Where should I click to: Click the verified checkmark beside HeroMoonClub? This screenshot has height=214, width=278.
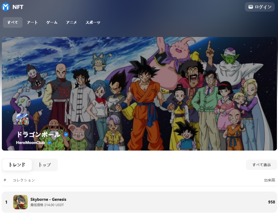tap(49, 143)
